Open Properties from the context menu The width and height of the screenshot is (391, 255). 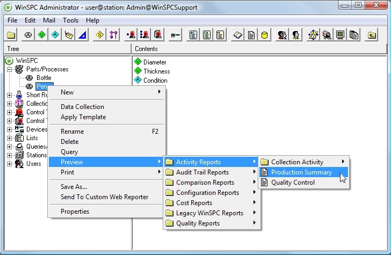(x=106, y=212)
